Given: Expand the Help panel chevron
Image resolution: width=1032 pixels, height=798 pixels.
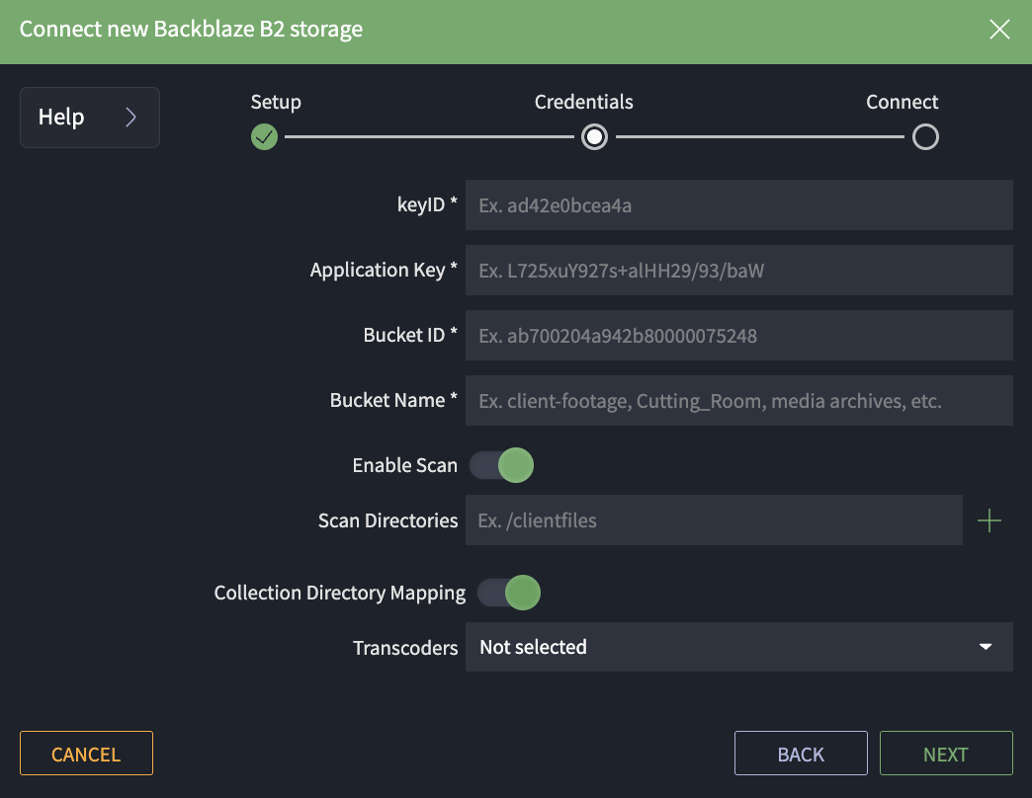Looking at the screenshot, I should [130, 118].
